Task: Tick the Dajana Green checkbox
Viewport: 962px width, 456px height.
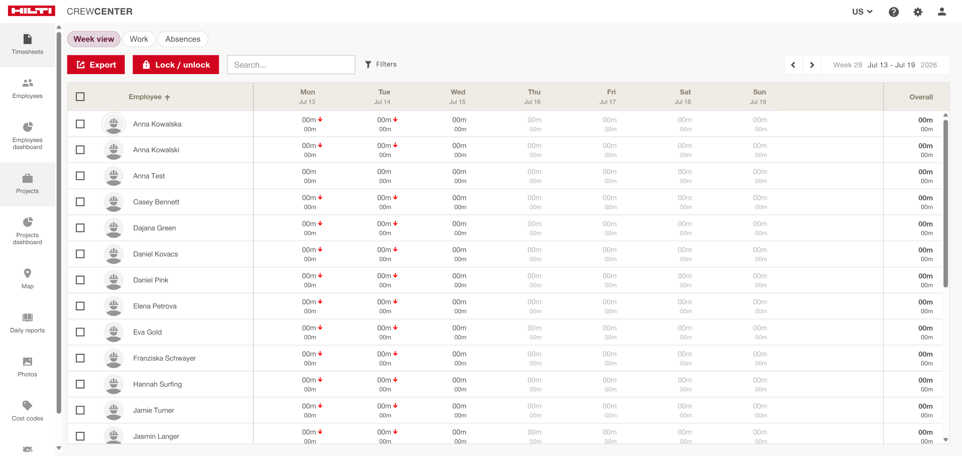Action: (x=80, y=228)
